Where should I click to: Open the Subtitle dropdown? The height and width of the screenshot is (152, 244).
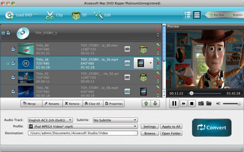pos(115,120)
